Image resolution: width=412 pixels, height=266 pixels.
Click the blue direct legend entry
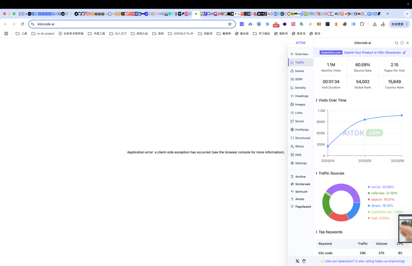coord(380,206)
